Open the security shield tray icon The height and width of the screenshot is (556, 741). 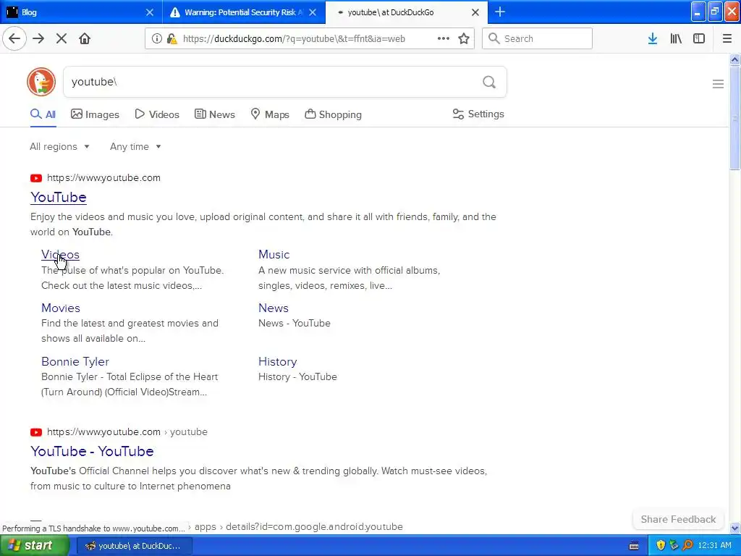pyautogui.click(x=661, y=545)
